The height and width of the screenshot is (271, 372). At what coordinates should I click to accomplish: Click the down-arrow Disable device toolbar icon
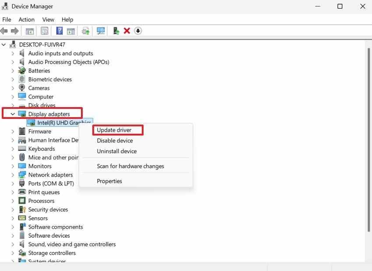coord(138,31)
